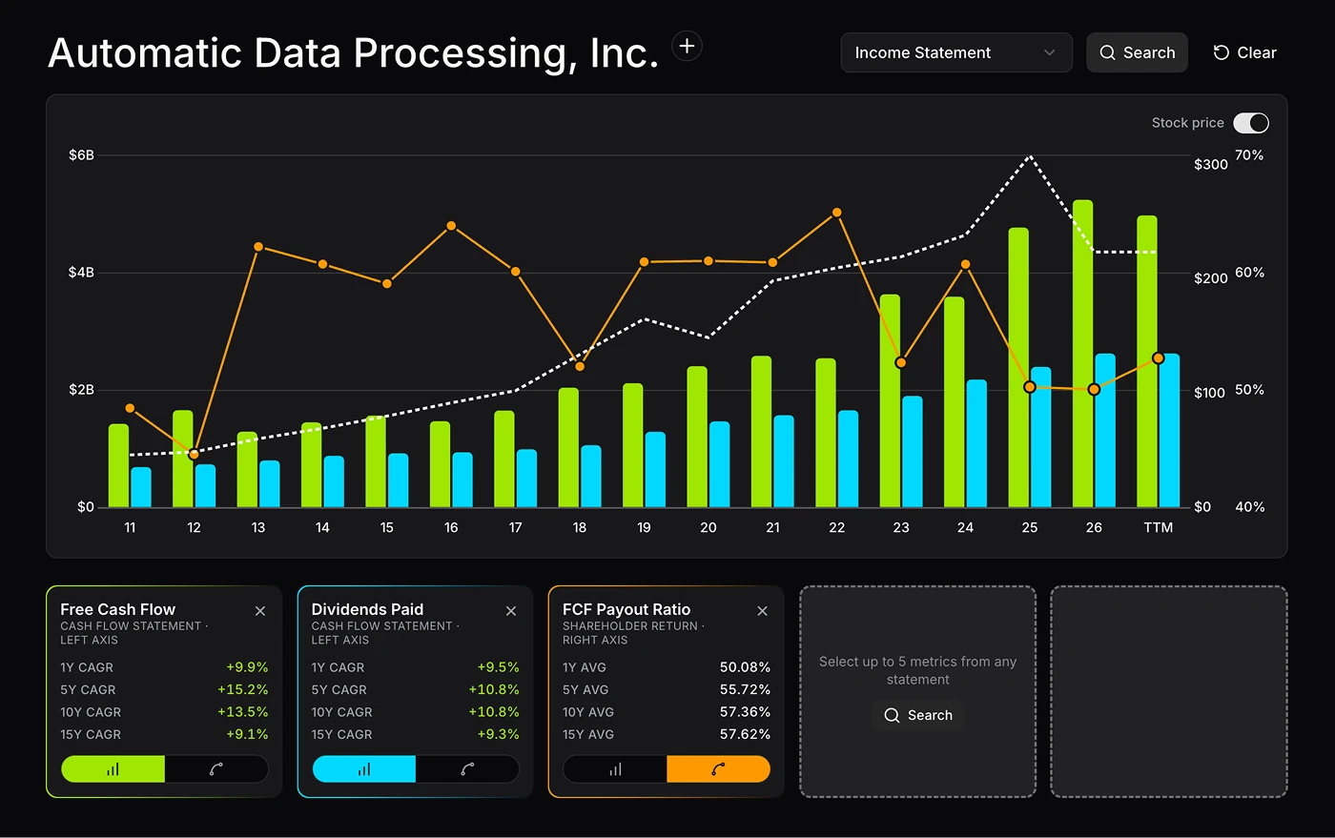The height and width of the screenshot is (838, 1335).
Task: Remove the Free Cash Flow metric card
Action: 260,611
